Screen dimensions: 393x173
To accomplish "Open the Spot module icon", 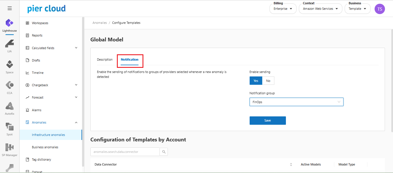I will tap(10, 127).
